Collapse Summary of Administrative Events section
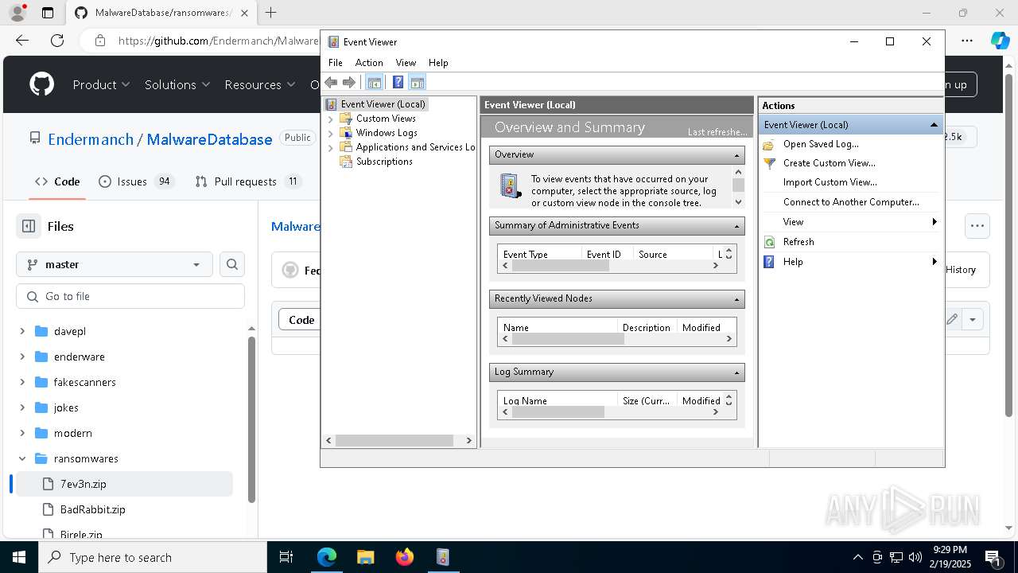1018x573 pixels. [x=737, y=226]
